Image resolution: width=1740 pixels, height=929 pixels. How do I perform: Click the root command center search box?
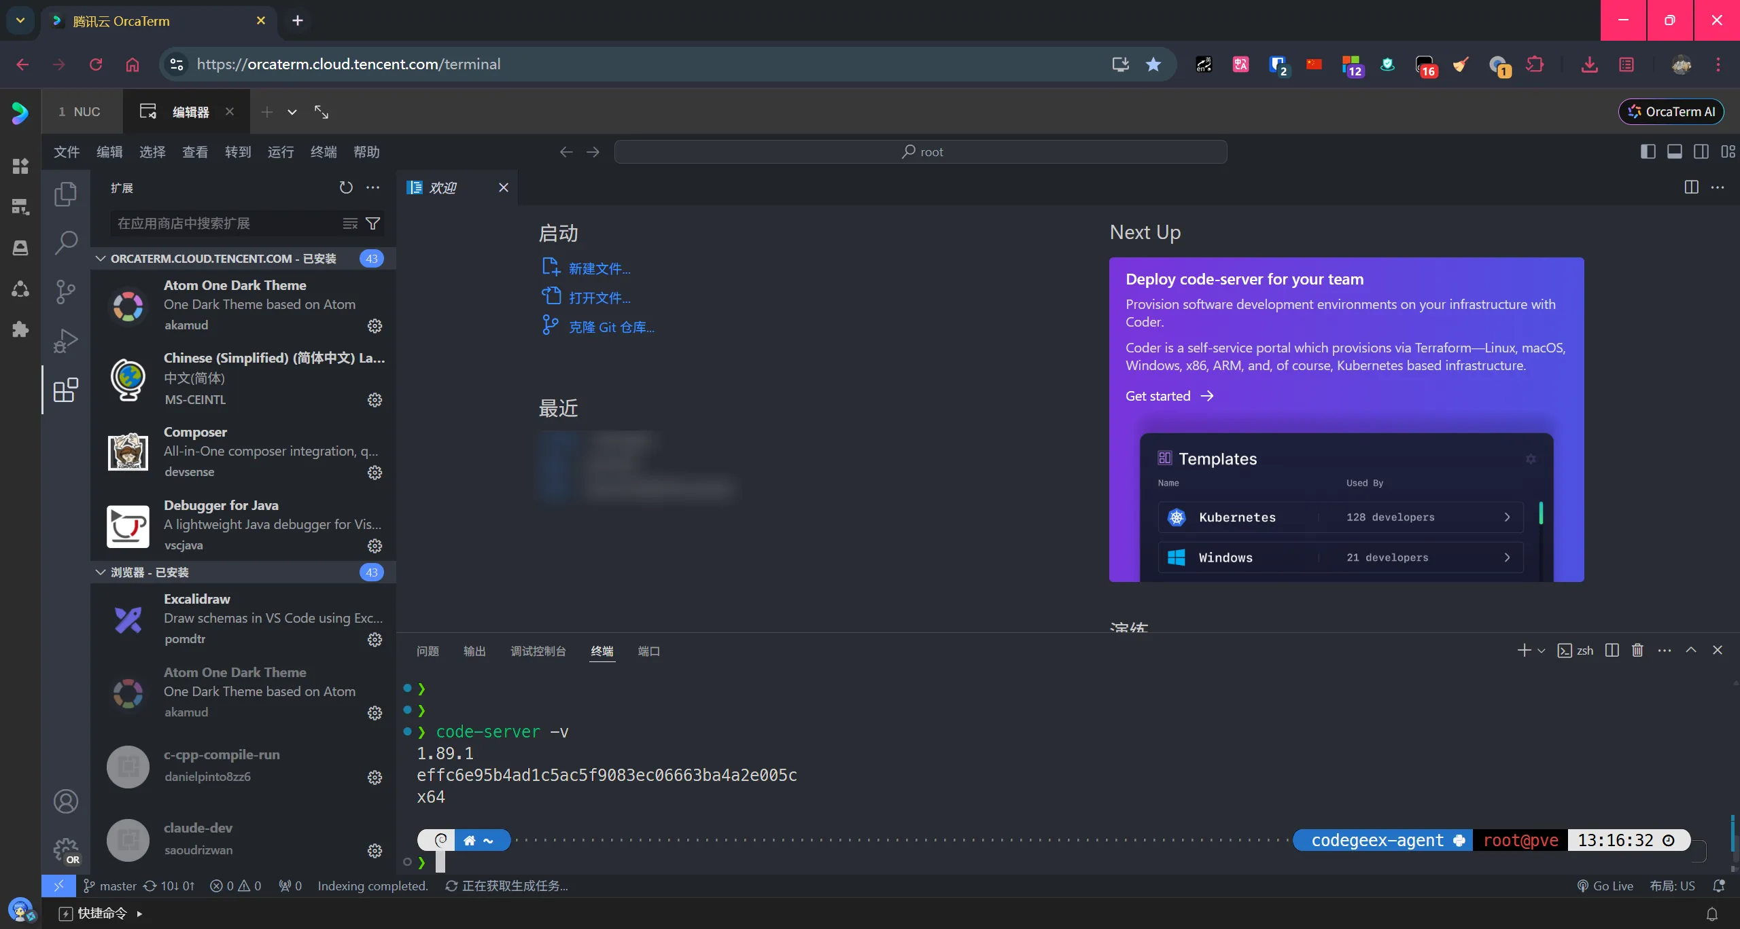[920, 152]
